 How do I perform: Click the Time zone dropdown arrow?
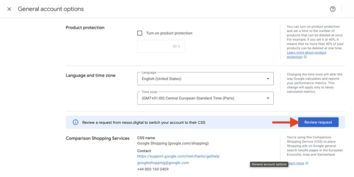(268, 98)
